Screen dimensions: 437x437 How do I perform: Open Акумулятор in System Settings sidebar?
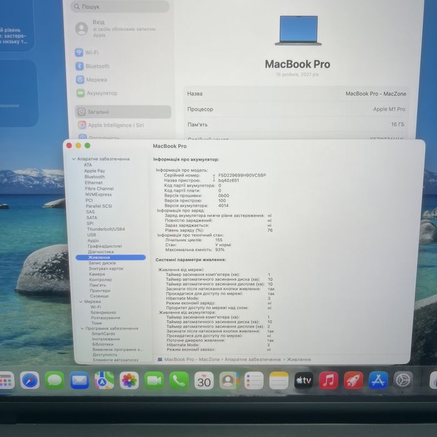pyautogui.click(x=97, y=93)
